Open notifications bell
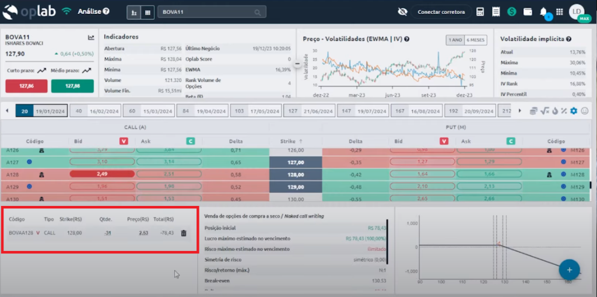This screenshot has height=297, width=597. click(x=543, y=12)
